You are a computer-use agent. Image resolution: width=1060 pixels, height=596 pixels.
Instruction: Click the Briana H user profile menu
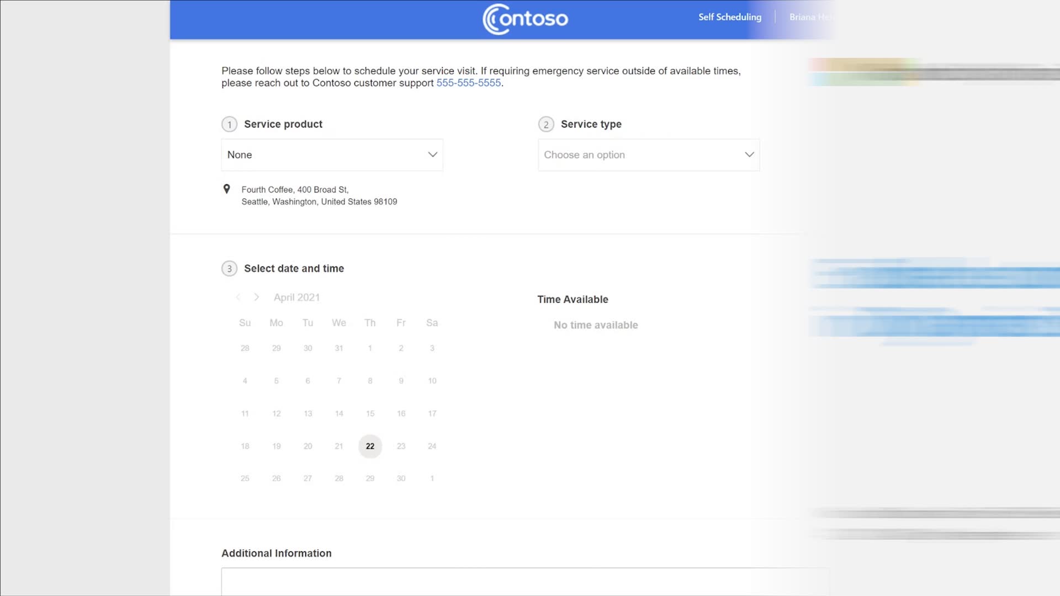808,17
